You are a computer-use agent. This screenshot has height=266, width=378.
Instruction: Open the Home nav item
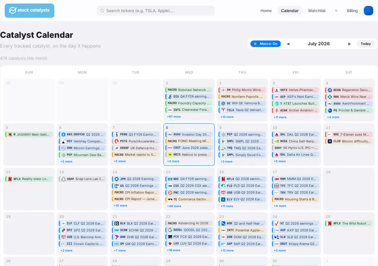266,11
